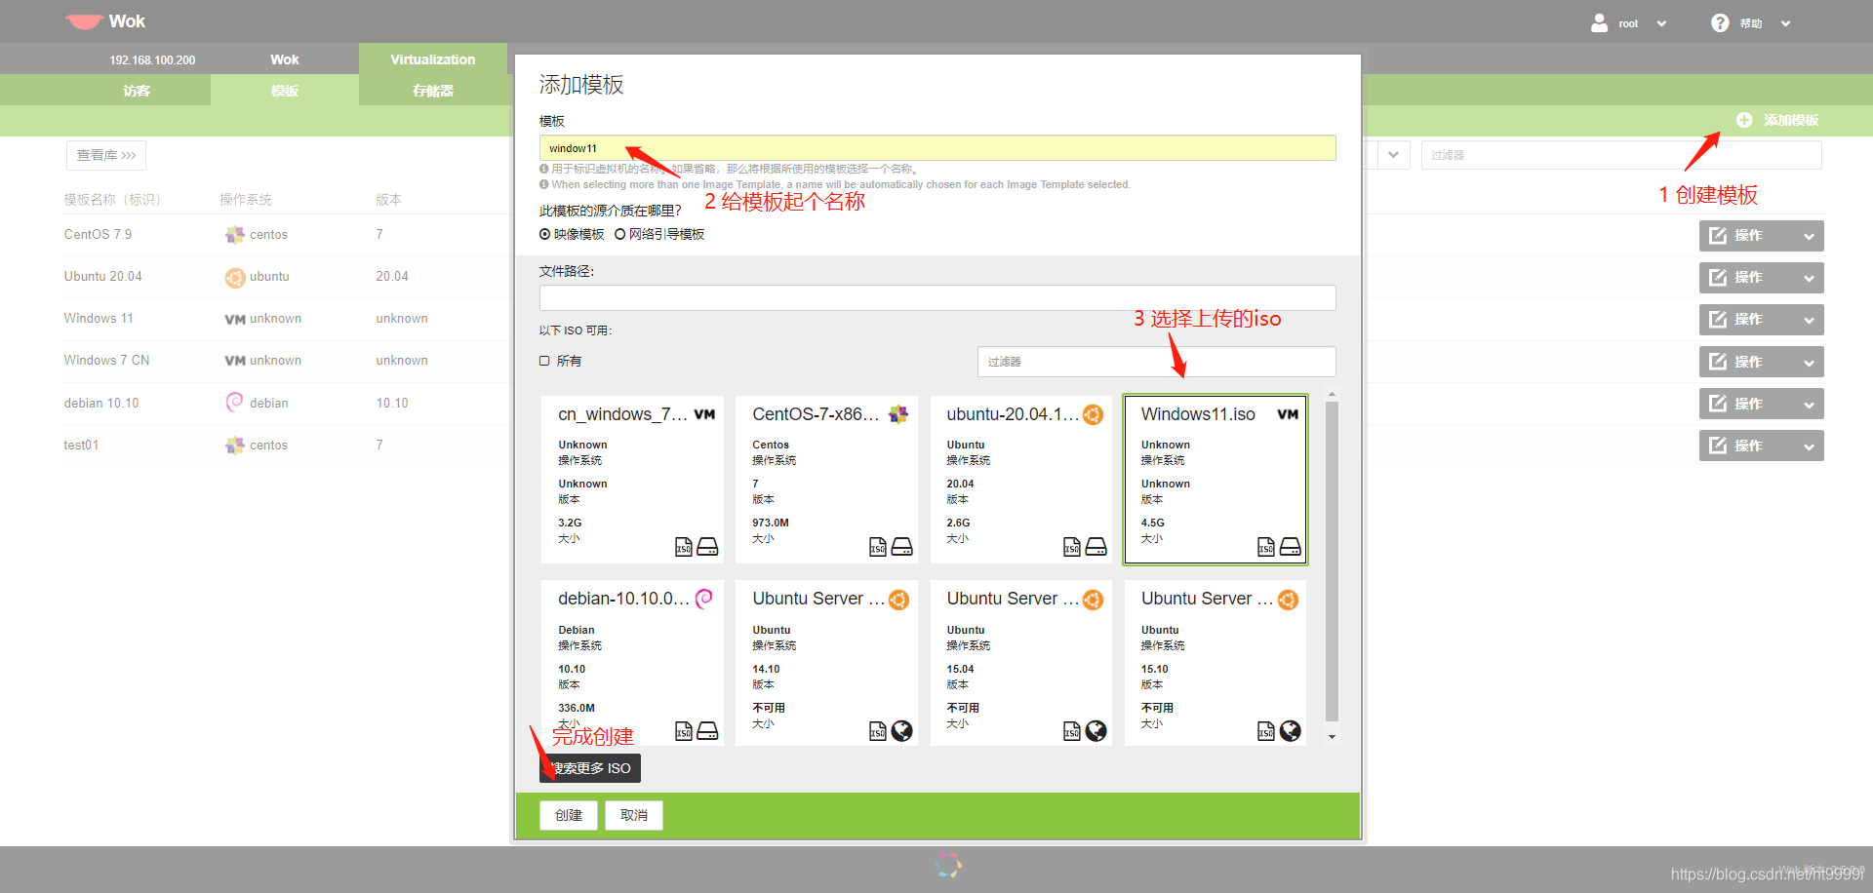Click the template list 过滤器 field
Image resolution: width=1873 pixels, height=893 pixels.
pyautogui.click(x=1621, y=155)
